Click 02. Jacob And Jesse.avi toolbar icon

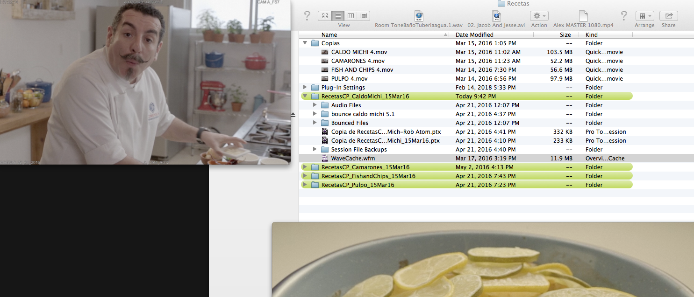tap(497, 16)
